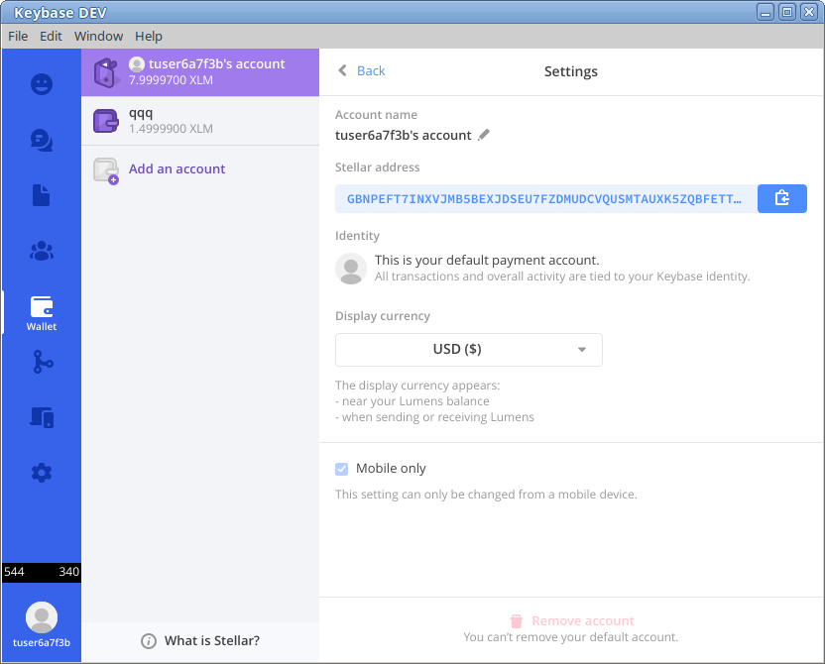Click the Settings heading
Screen dimensions: 825x664
point(571,71)
